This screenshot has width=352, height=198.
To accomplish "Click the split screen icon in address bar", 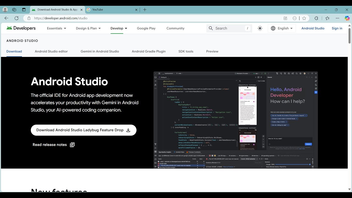I will [285, 18].
